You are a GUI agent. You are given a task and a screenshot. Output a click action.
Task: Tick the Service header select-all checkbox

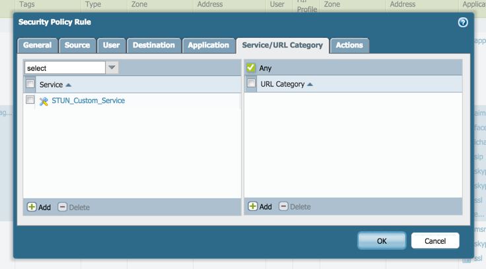30,84
